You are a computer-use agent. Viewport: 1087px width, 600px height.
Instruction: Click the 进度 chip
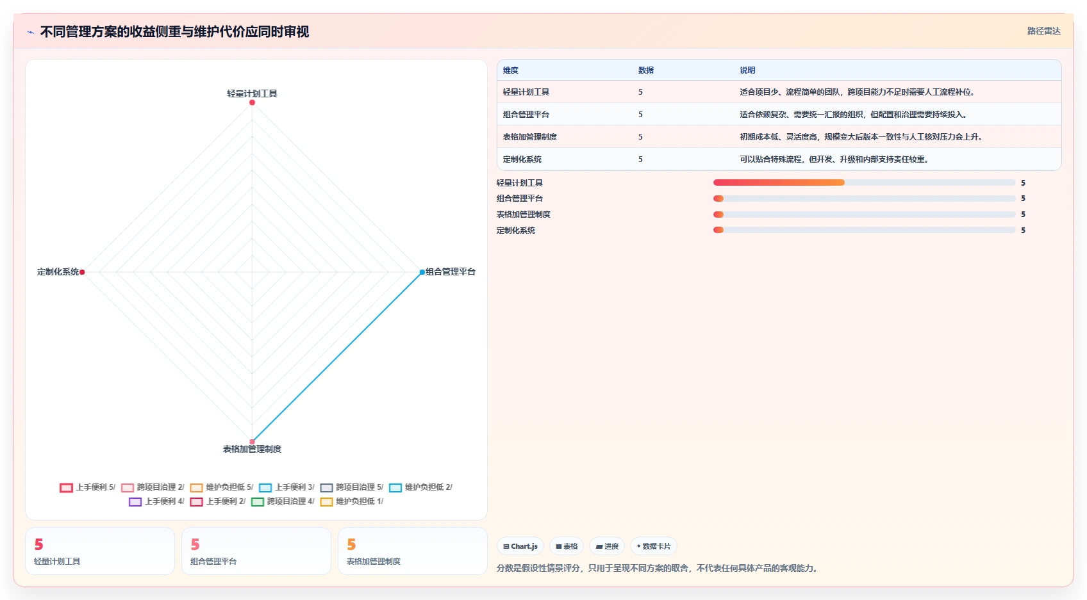[607, 546]
